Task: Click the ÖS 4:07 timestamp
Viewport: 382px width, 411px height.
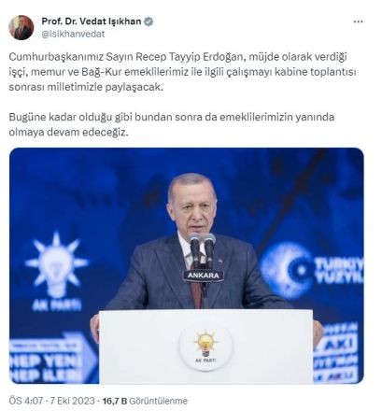Action: pos(25,401)
